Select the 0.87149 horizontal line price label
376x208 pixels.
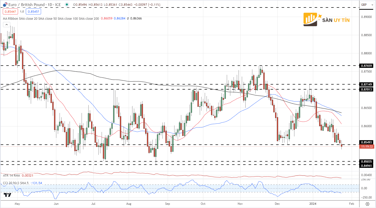tap(366, 85)
